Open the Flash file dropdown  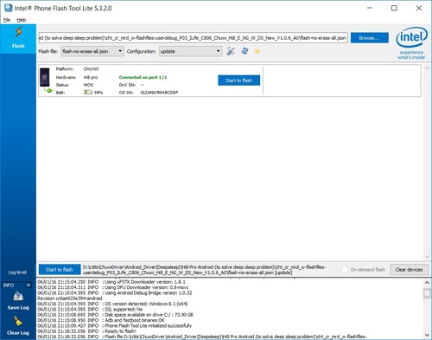click(92, 51)
